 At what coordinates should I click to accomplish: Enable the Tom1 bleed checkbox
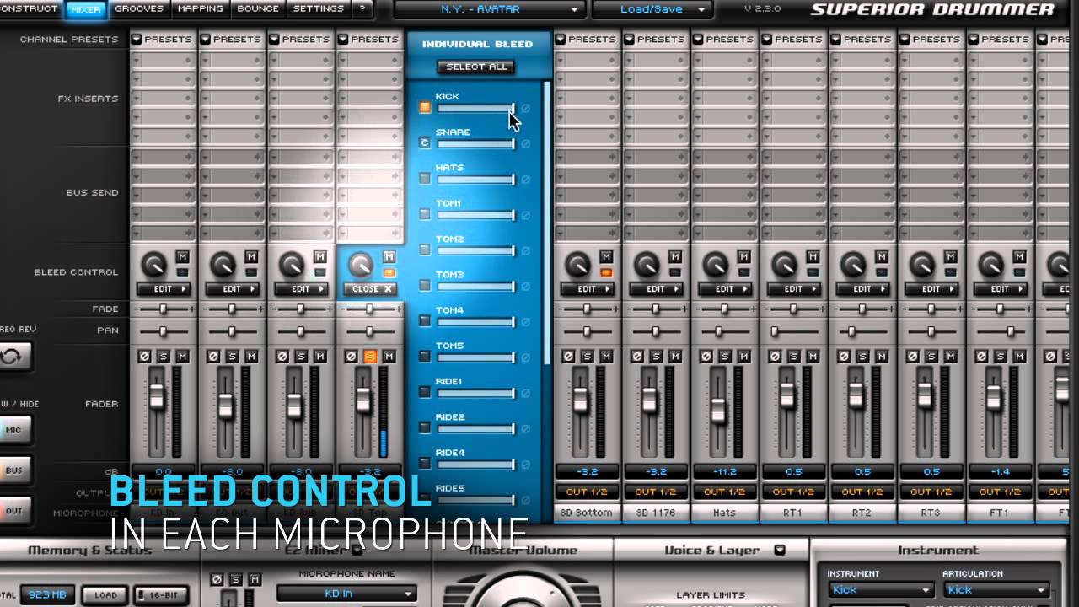pos(425,214)
